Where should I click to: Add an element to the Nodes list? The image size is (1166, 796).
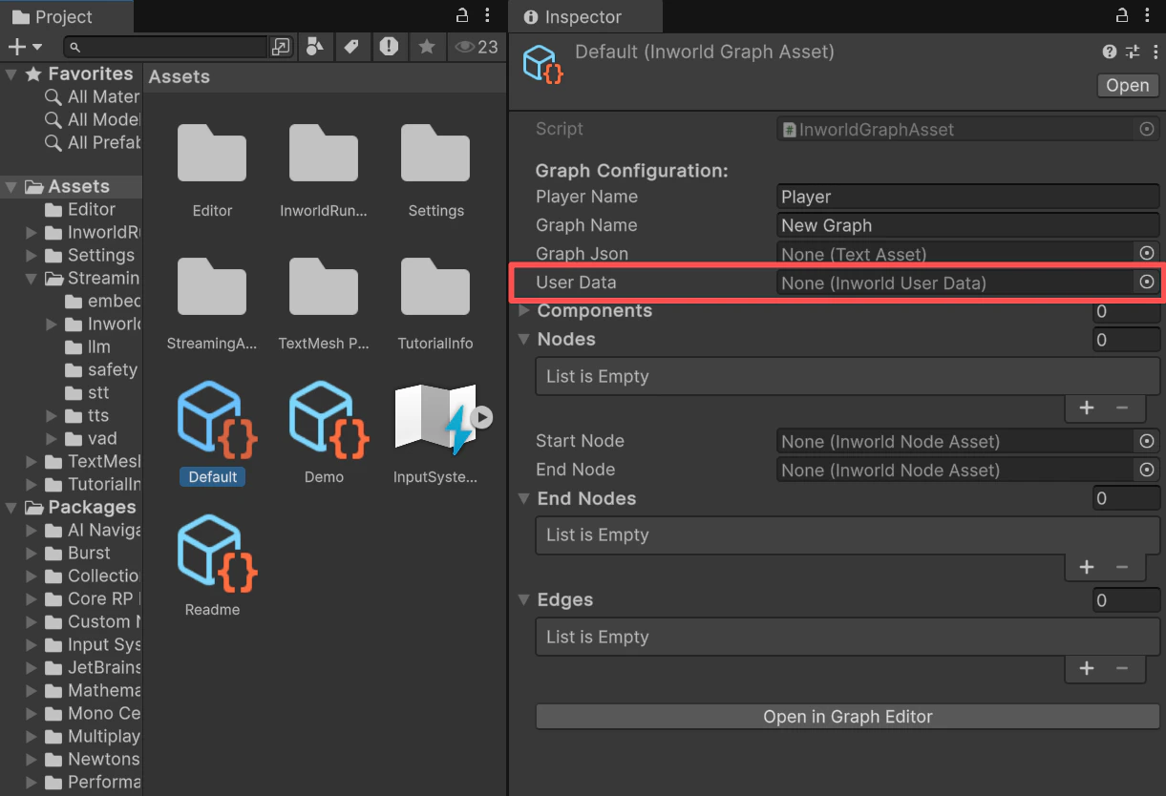pos(1087,408)
